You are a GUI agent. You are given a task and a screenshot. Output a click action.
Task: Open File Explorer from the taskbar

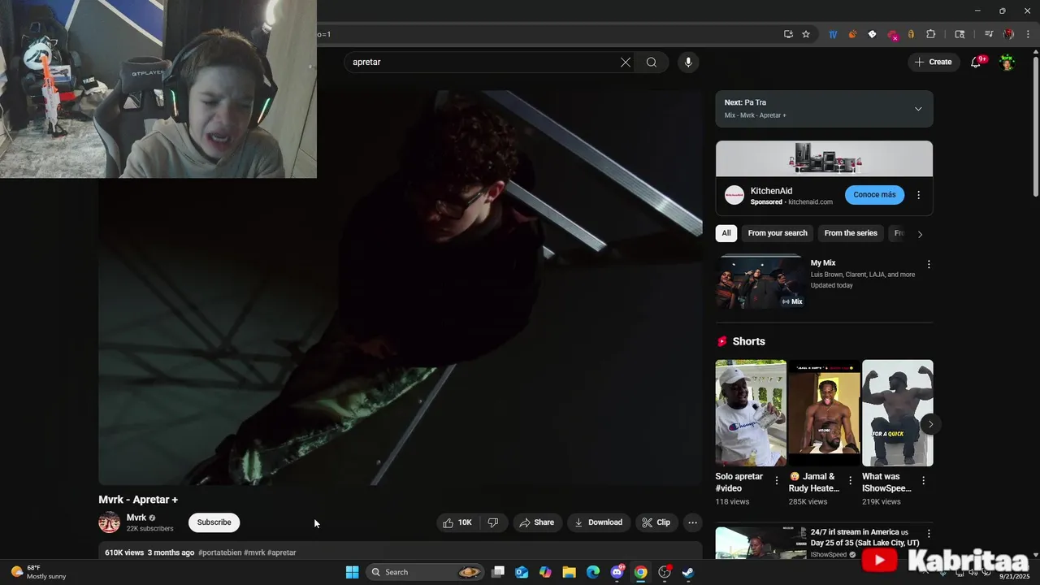(x=569, y=572)
